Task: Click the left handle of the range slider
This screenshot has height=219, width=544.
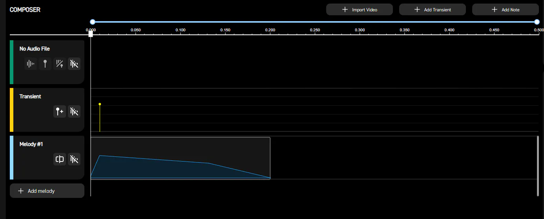Action: click(93, 22)
